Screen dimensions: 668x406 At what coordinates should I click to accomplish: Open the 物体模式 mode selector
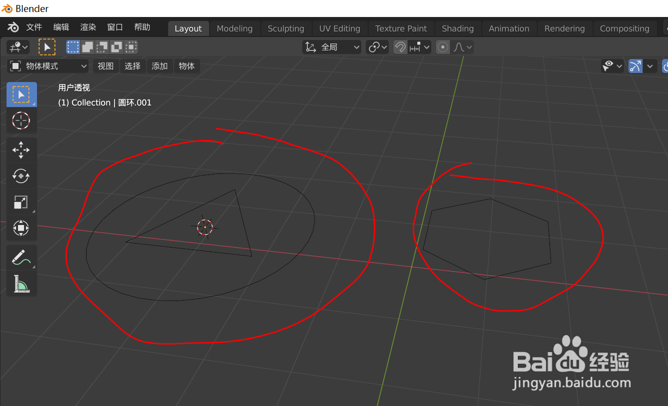pos(48,65)
